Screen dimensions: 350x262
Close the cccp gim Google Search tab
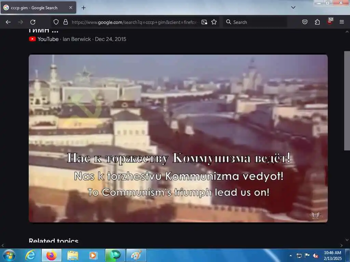[71, 8]
